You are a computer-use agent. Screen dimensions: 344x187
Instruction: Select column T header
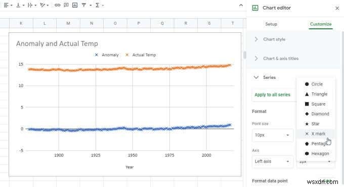tap(232, 23)
